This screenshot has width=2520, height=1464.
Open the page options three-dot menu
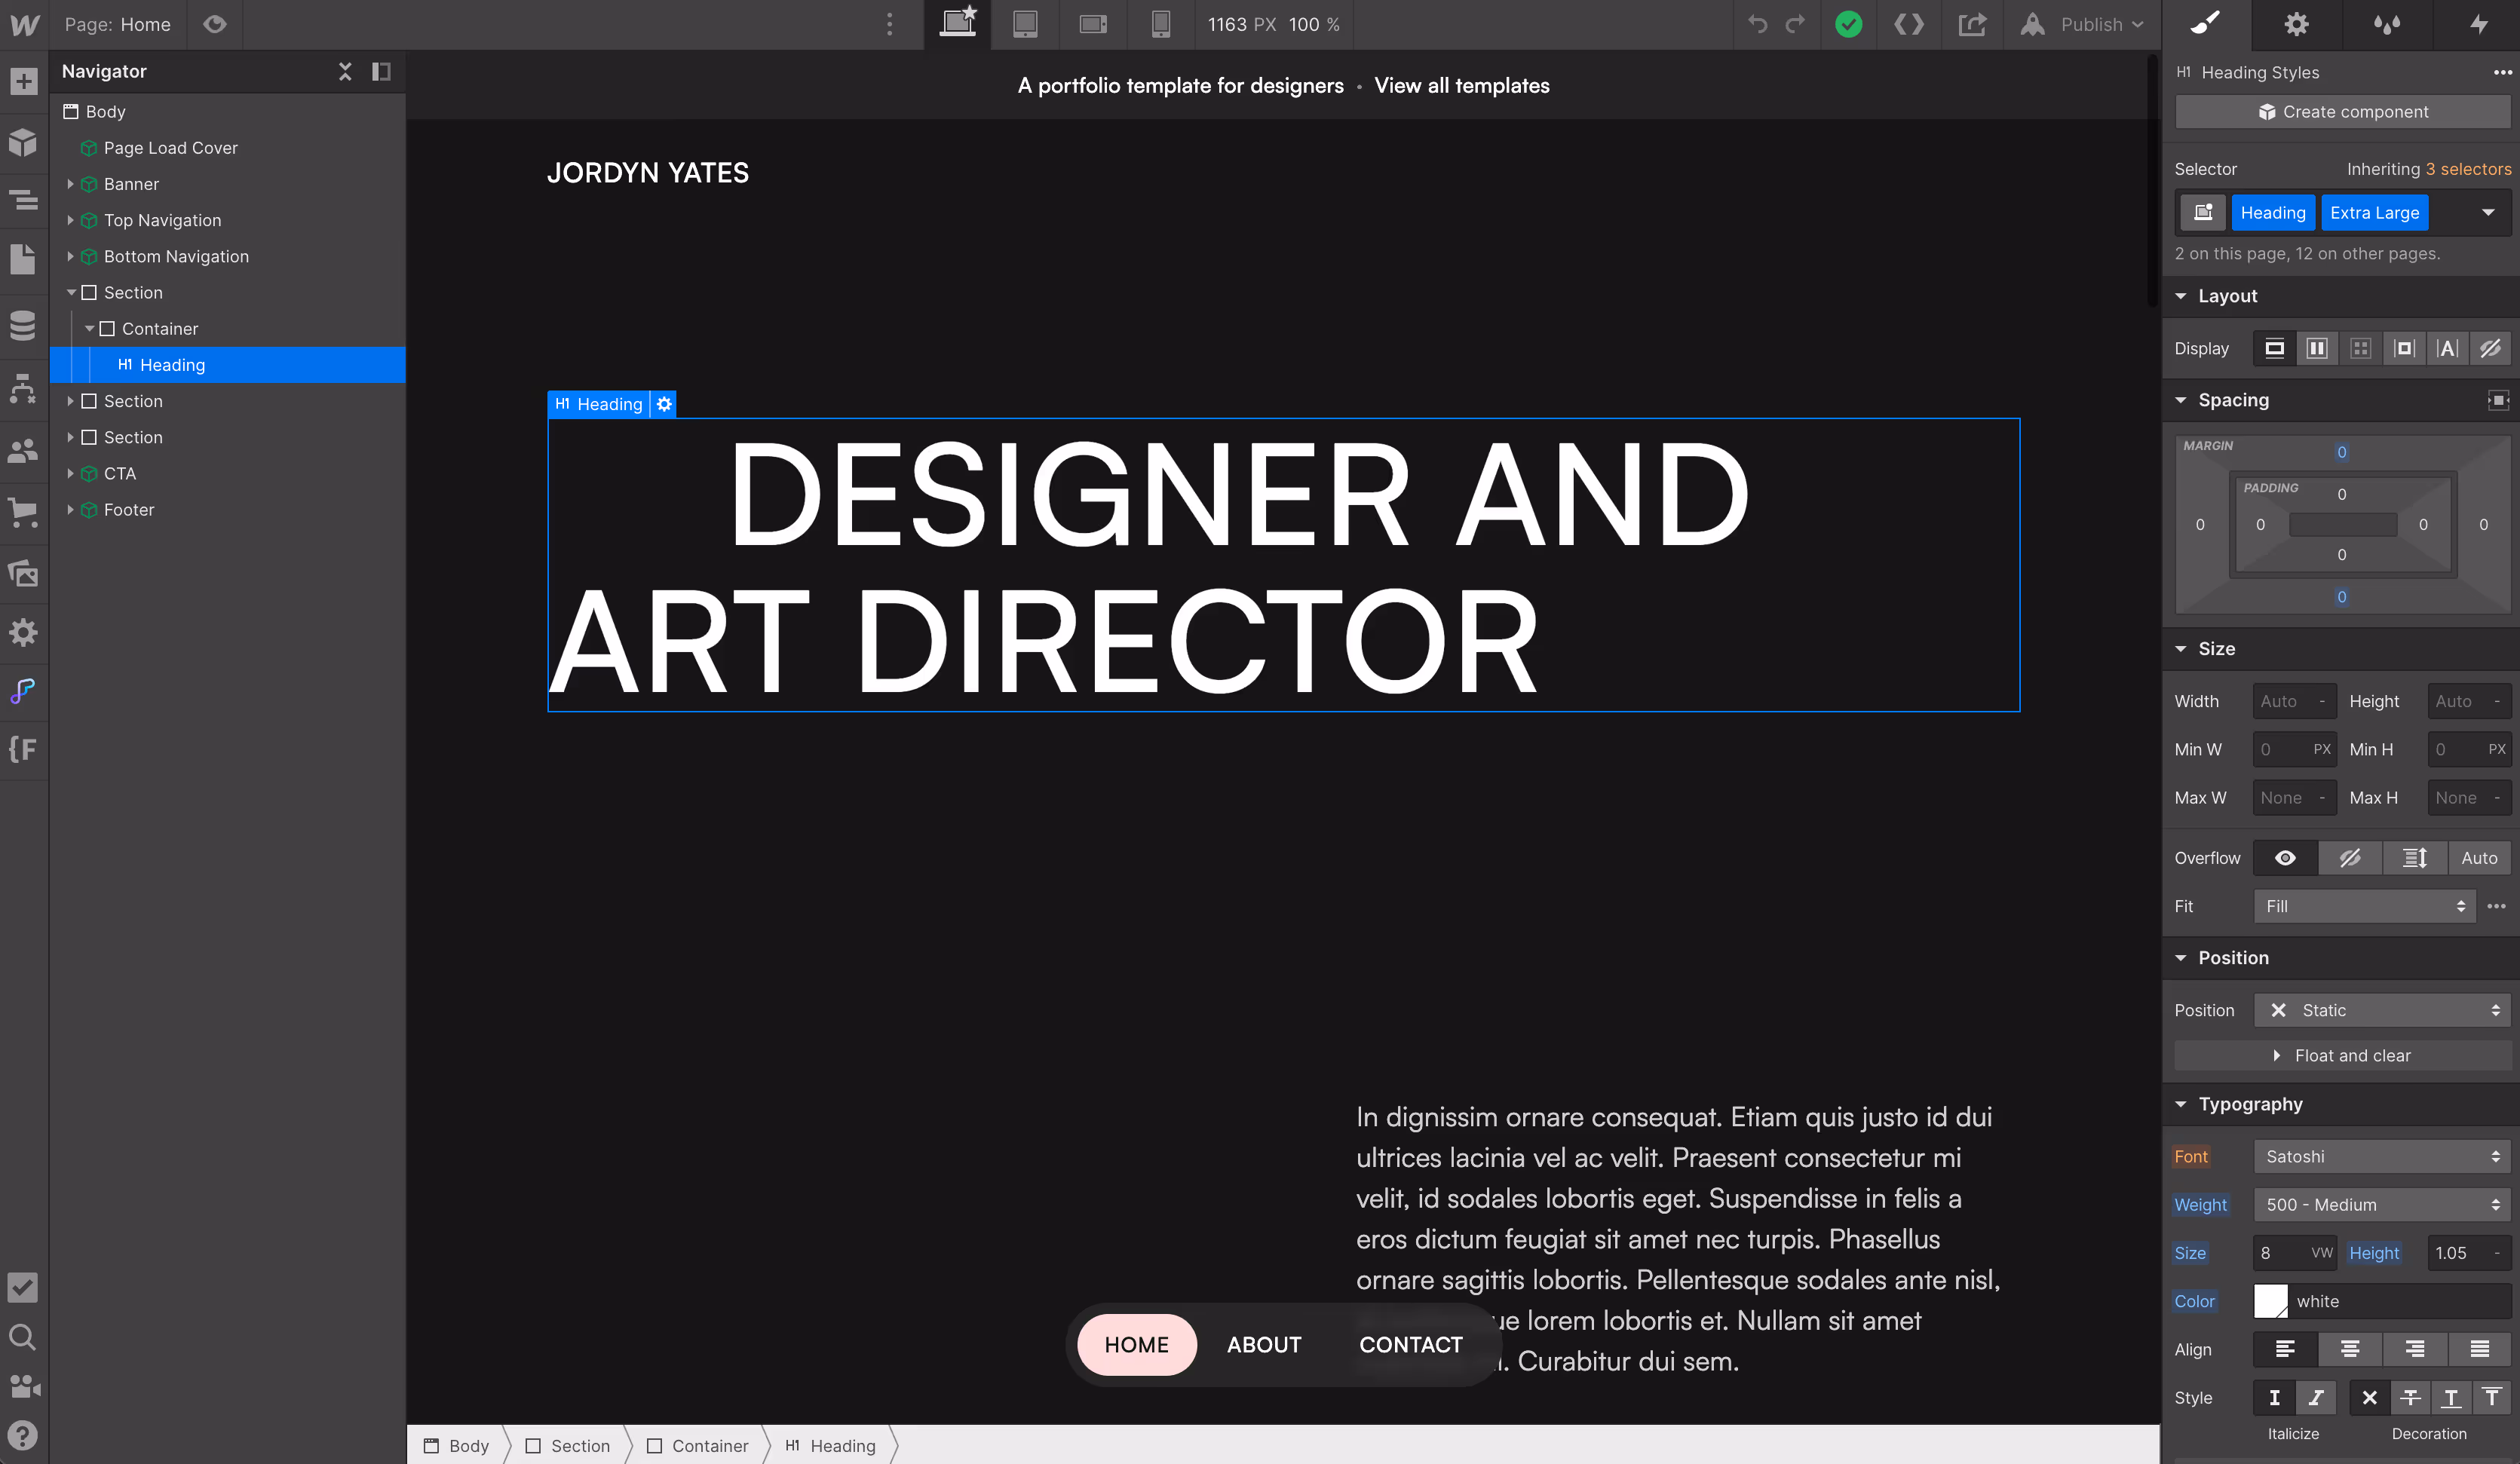point(888,24)
